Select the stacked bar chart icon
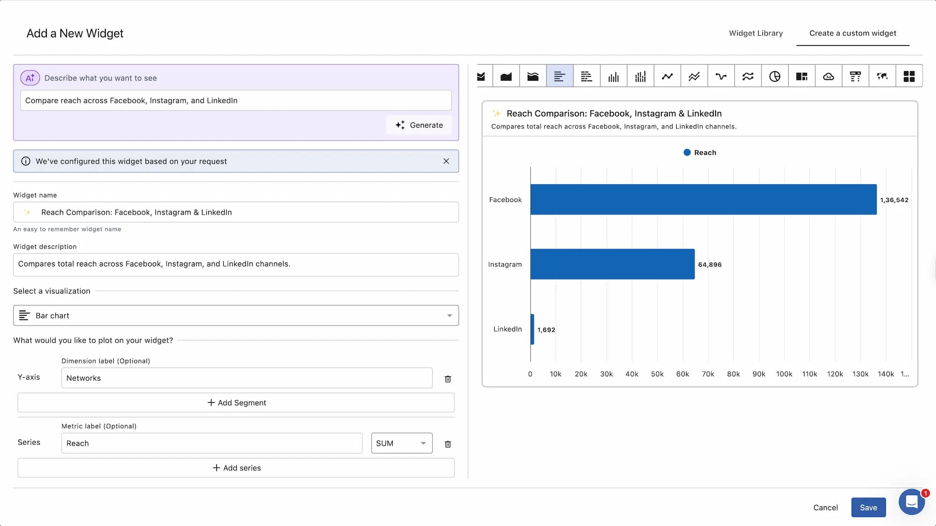Screen dimensions: 936x526 [586, 76]
